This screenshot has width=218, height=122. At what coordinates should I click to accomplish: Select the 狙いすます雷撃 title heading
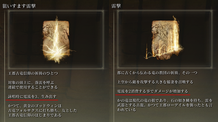[x=19, y=6]
